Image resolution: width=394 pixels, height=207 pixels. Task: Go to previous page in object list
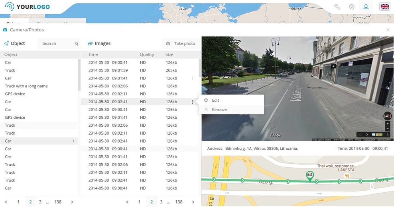tap(6, 202)
